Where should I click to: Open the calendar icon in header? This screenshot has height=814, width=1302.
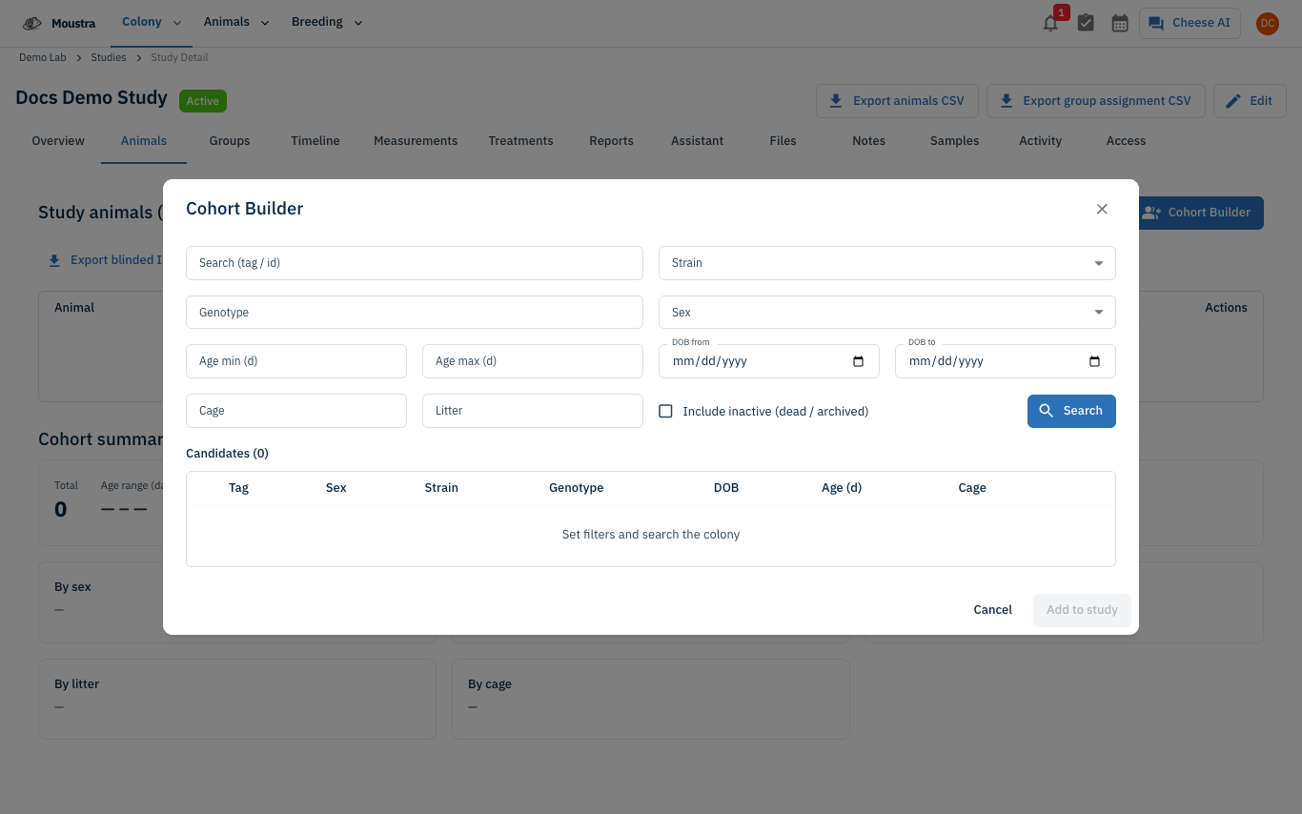click(x=1120, y=23)
